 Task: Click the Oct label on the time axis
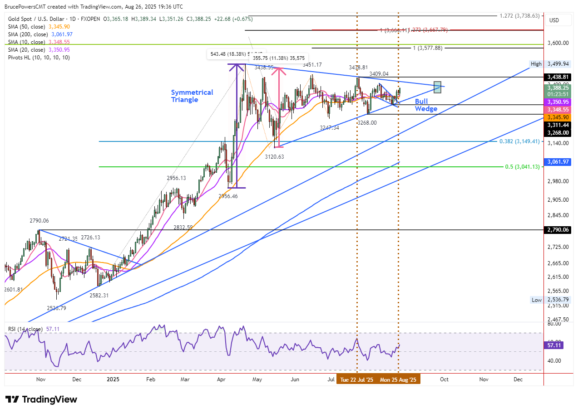coord(445,379)
